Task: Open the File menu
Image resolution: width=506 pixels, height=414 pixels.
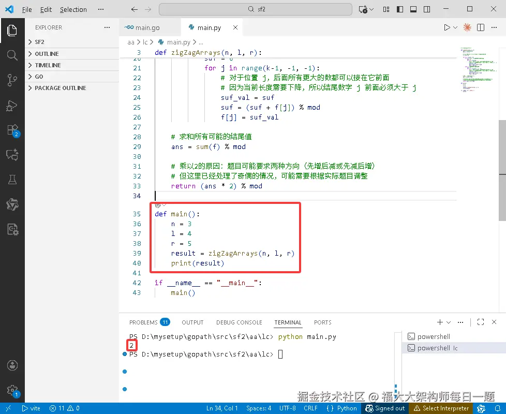Action: tap(27, 10)
